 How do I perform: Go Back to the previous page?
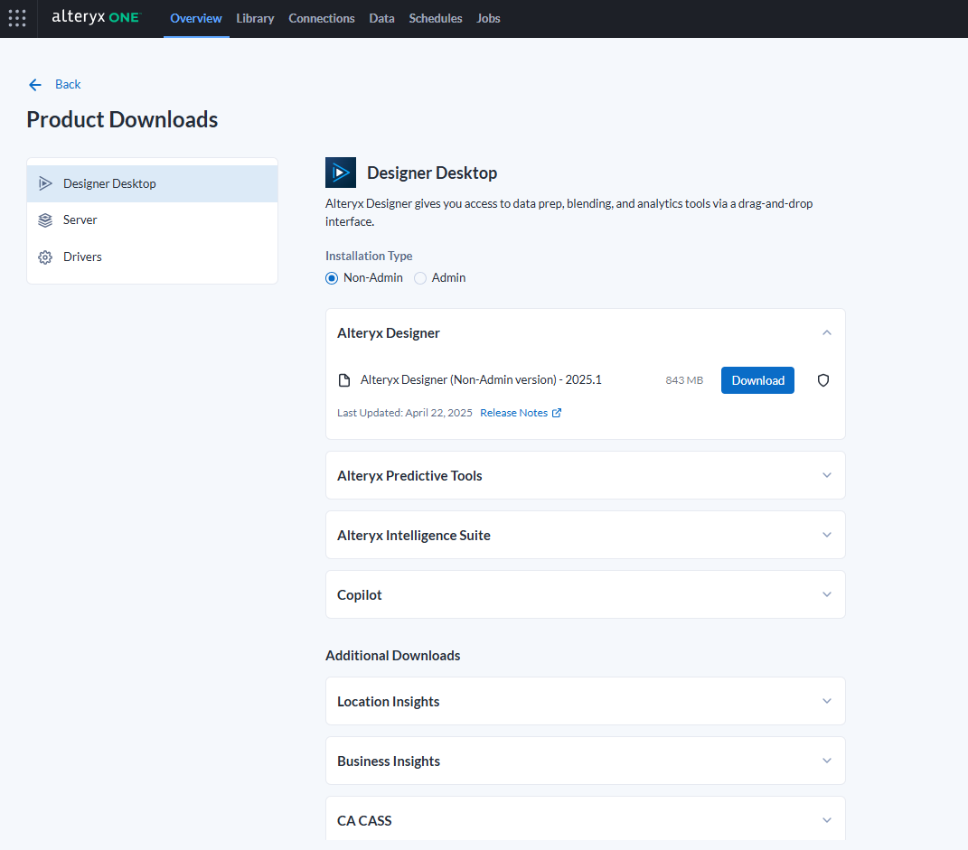click(x=68, y=85)
